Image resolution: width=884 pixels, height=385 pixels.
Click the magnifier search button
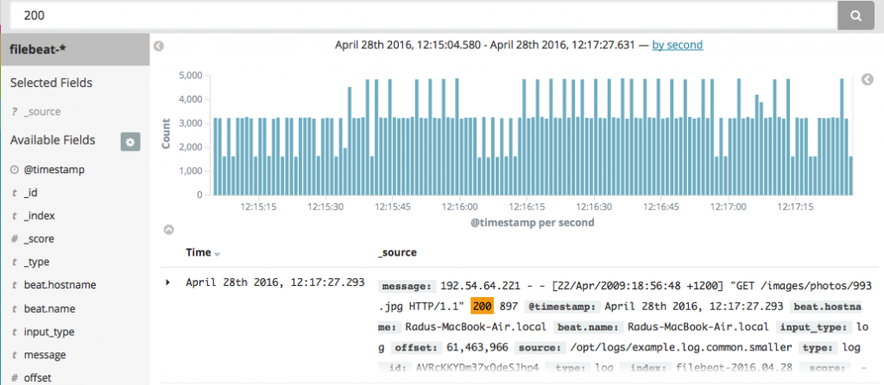[856, 16]
